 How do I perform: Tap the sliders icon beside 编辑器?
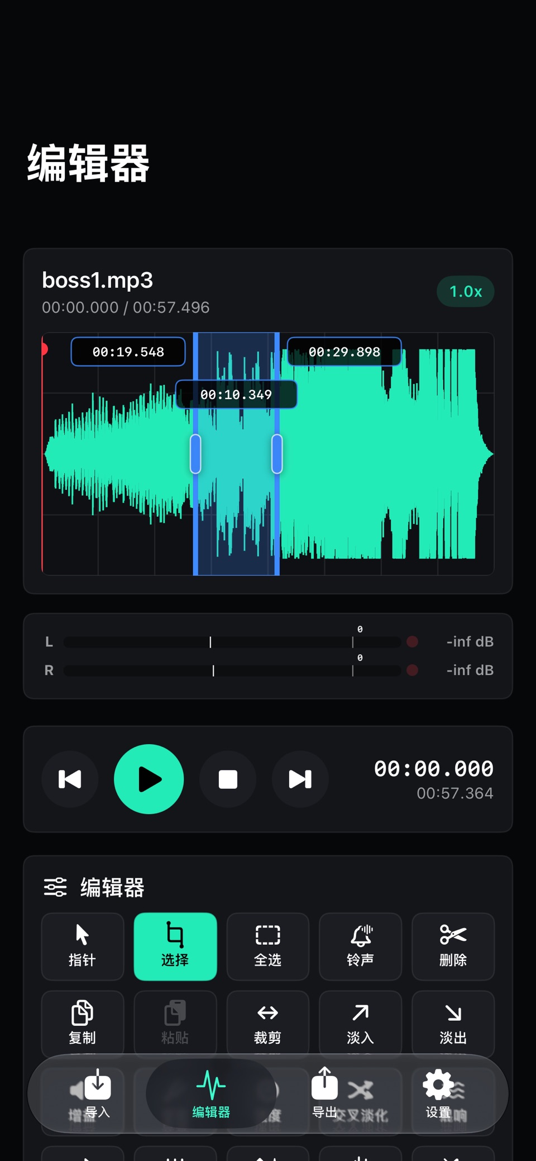[x=55, y=887]
